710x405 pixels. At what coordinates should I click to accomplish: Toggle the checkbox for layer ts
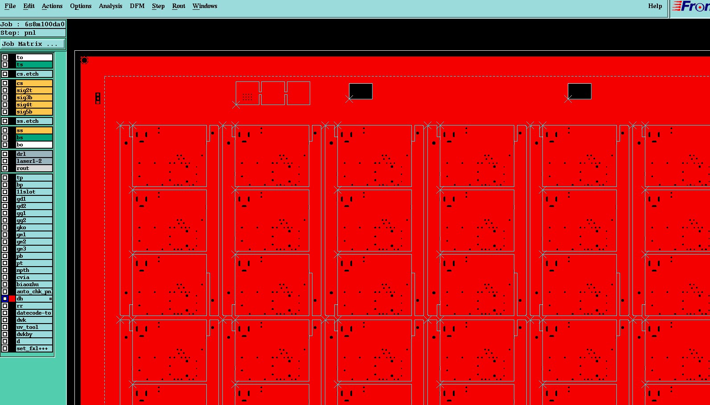5,65
